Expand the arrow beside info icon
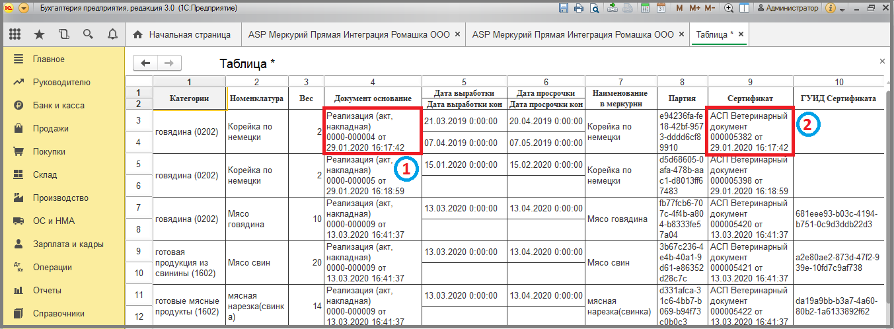The width and height of the screenshot is (894, 329). [842, 9]
